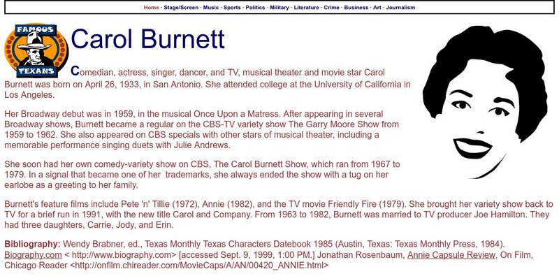Open the Politics category
The height and width of the screenshot is (276, 559).
(x=255, y=8)
